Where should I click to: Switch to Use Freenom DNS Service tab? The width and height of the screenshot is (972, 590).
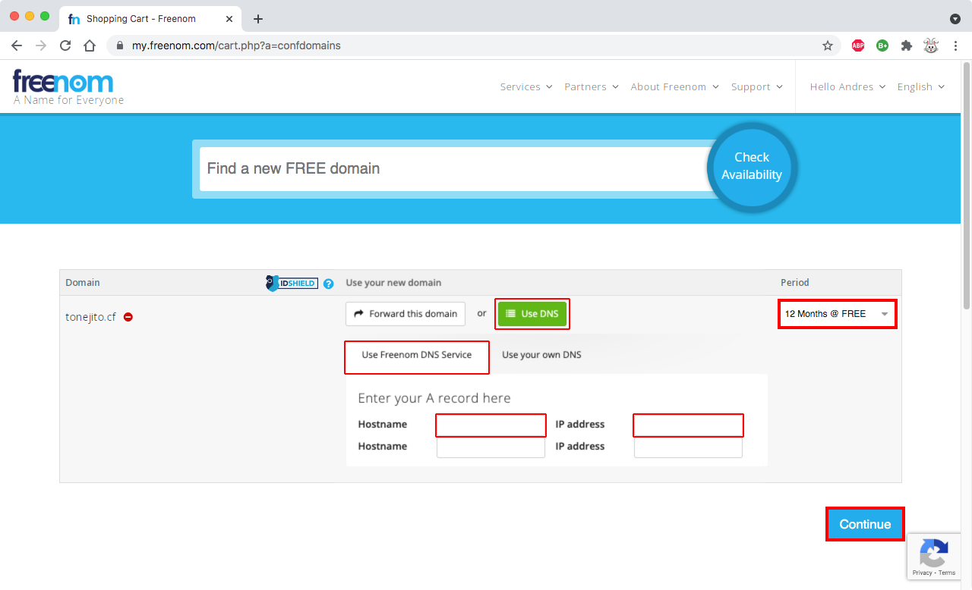point(416,355)
